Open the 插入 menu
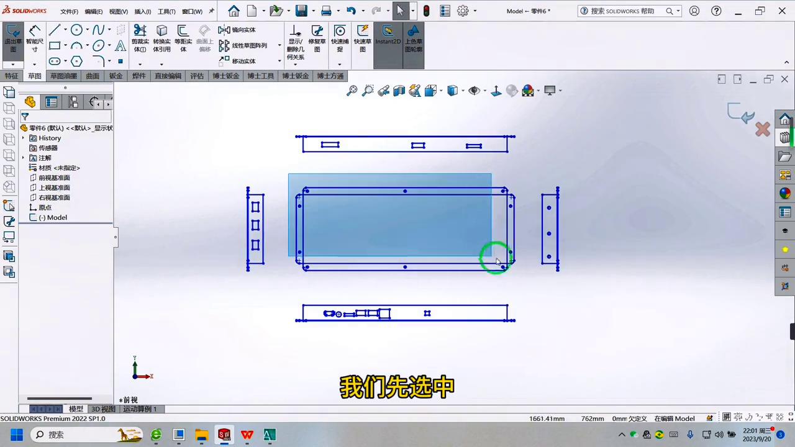 pos(142,11)
